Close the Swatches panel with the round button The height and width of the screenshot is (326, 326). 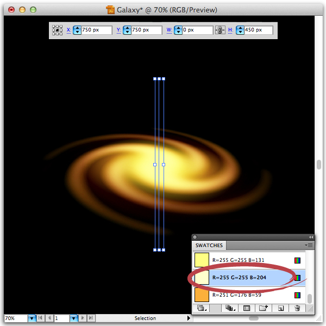[x=195, y=237]
